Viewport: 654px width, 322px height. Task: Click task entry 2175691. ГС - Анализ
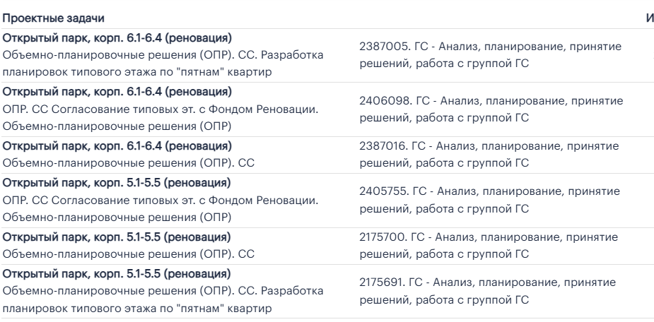click(x=491, y=290)
